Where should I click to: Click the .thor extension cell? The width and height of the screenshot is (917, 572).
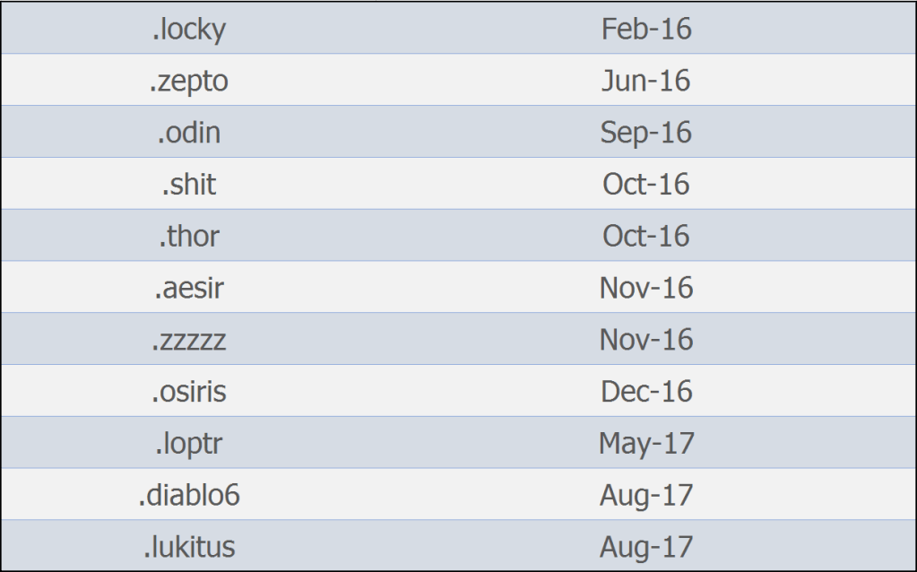188,237
